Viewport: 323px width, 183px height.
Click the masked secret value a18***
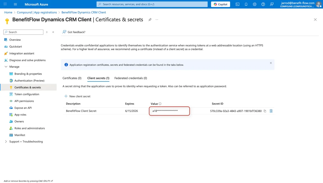pyautogui.click(x=165, y=111)
